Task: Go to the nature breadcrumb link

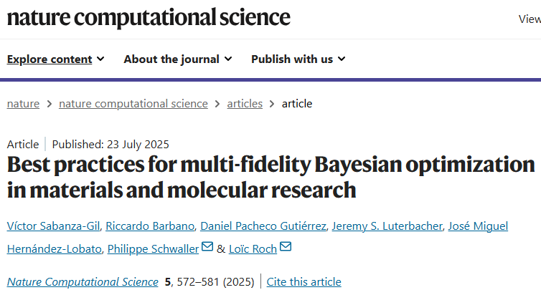Action: pyautogui.click(x=23, y=104)
